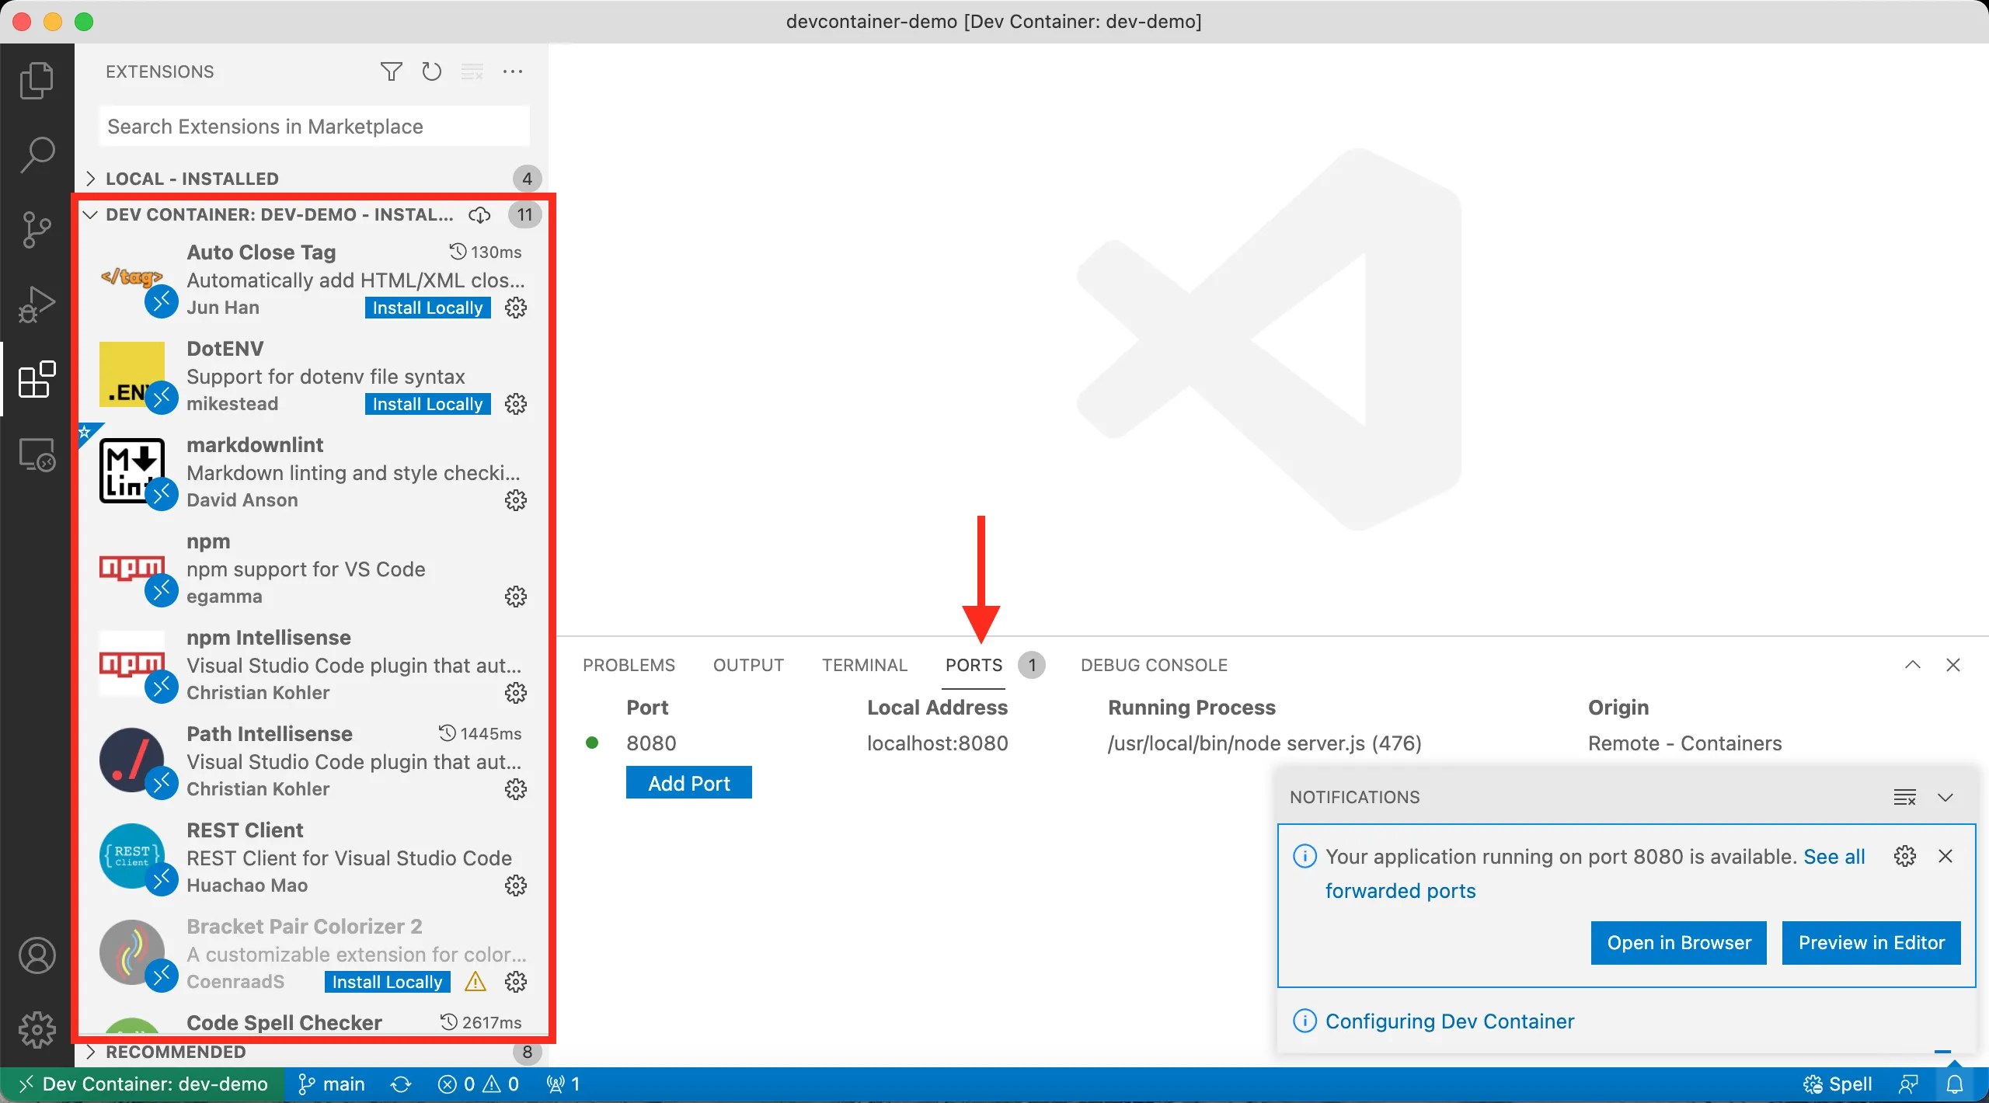Refresh the extensions list

click(432, 71)
